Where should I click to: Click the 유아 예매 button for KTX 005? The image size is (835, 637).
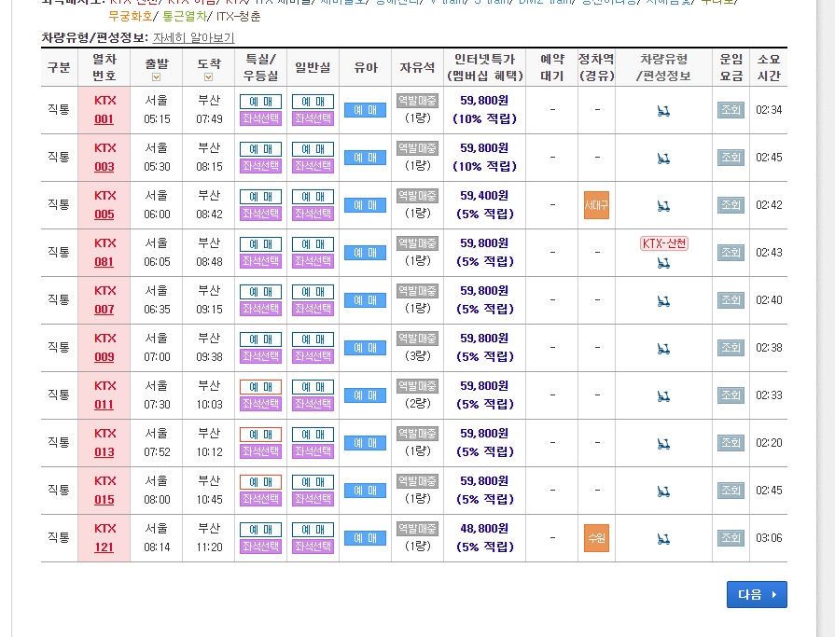[364, 204]
